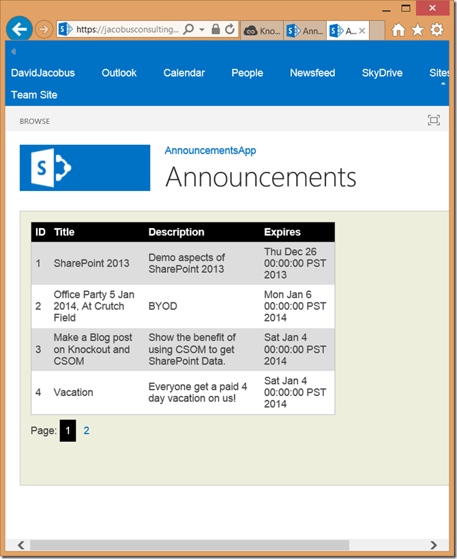
Task: Click the horizontal scrollbar right arrow
Action: click(x=434, y=545)
